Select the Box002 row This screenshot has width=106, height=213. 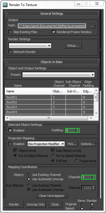[49, 102]
